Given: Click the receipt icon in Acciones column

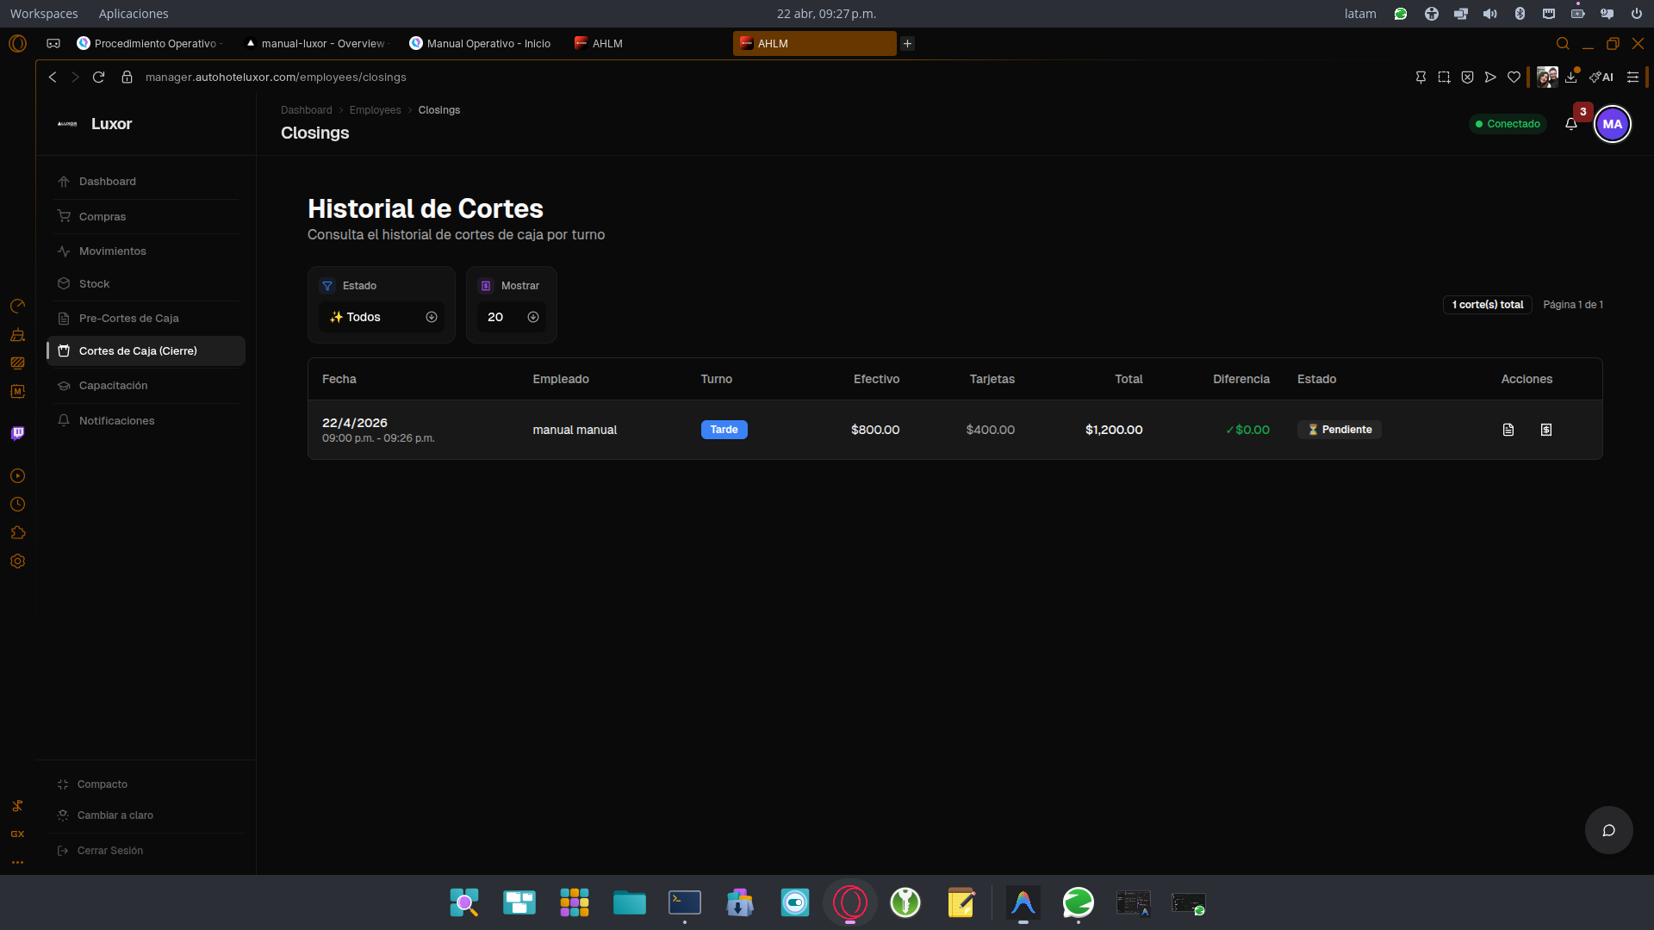Looking at the screenshot, I should point(1546,430).
